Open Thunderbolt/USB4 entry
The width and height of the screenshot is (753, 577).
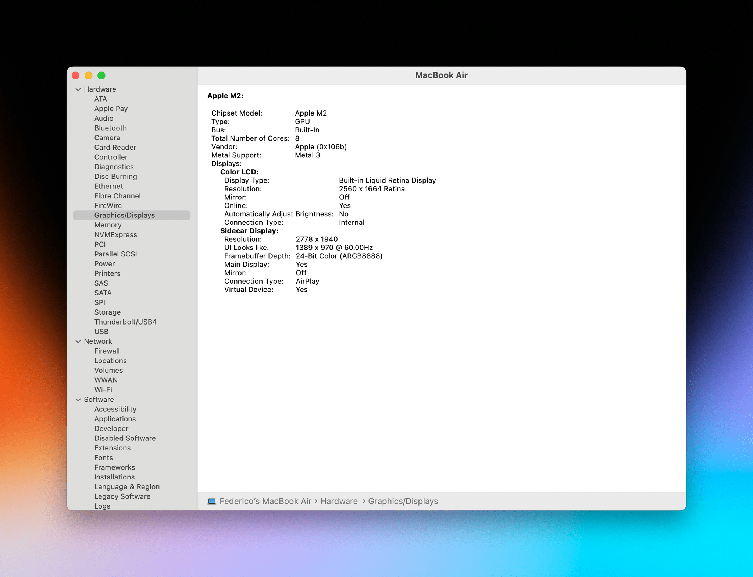point(125,322)
